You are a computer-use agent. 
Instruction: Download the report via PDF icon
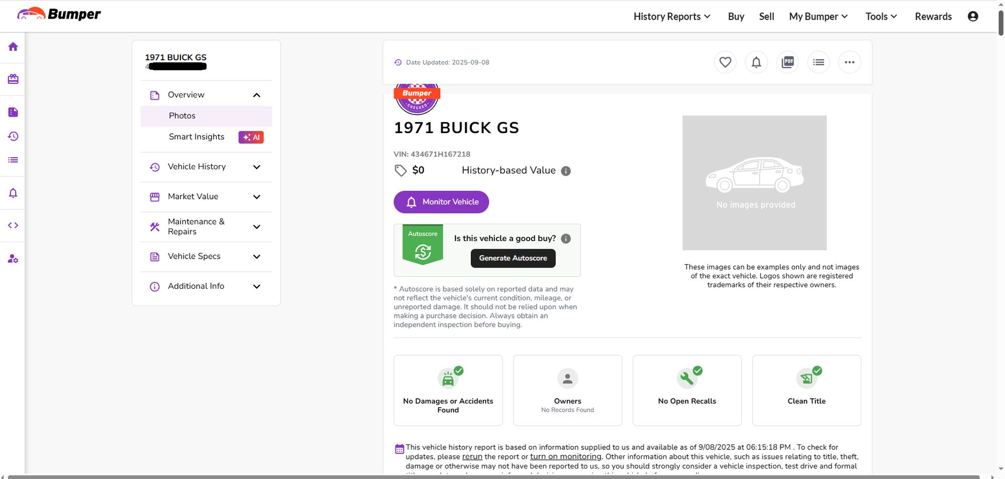787,62
